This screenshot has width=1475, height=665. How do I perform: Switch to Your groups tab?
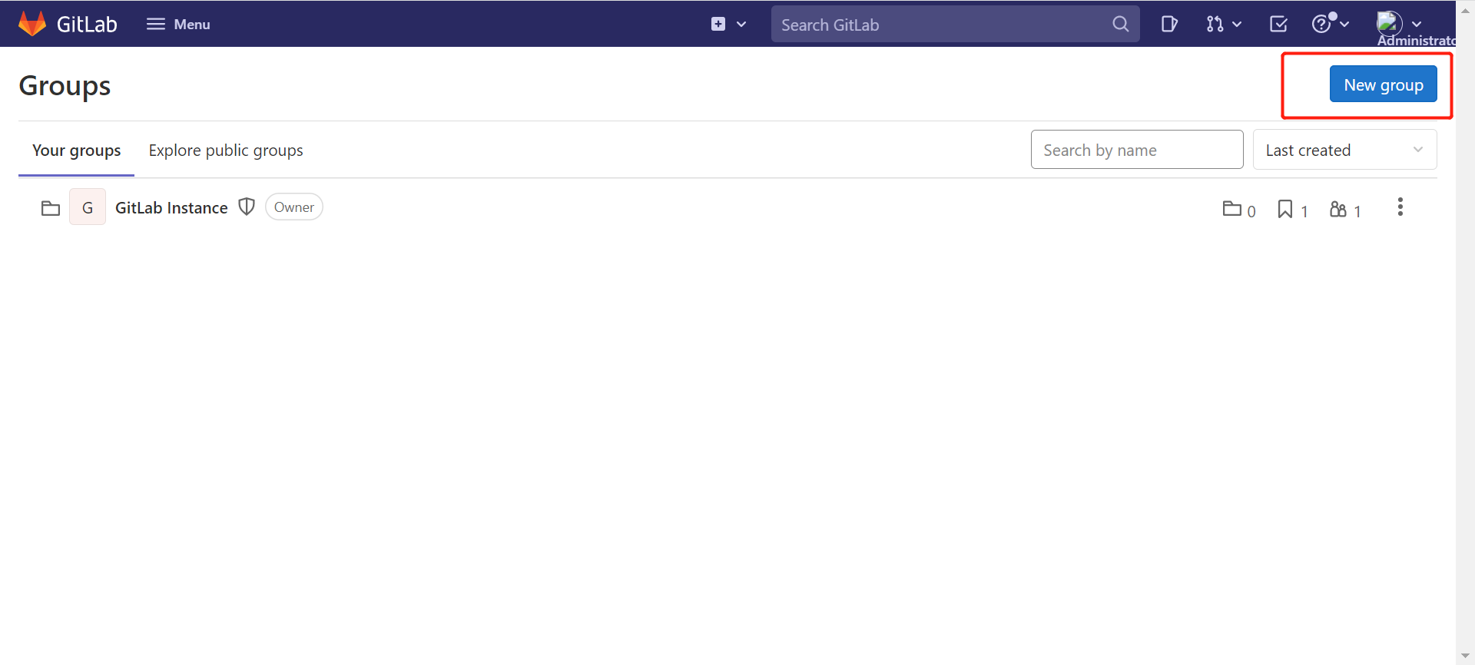(x=76, y=151)
